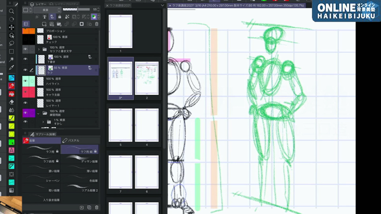Image resolution: width=381 pixels, height=214 pixels.
Task: Toggle visibility of the 練習用紙 folder
Action: [25, 113]
